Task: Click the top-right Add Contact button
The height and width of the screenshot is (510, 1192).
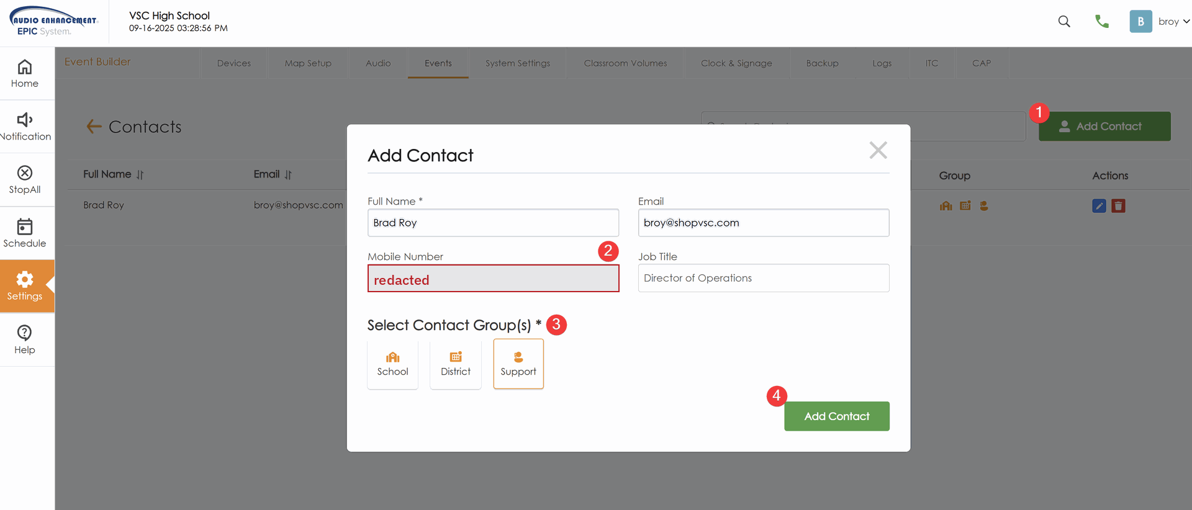Action: [1104, 127]
